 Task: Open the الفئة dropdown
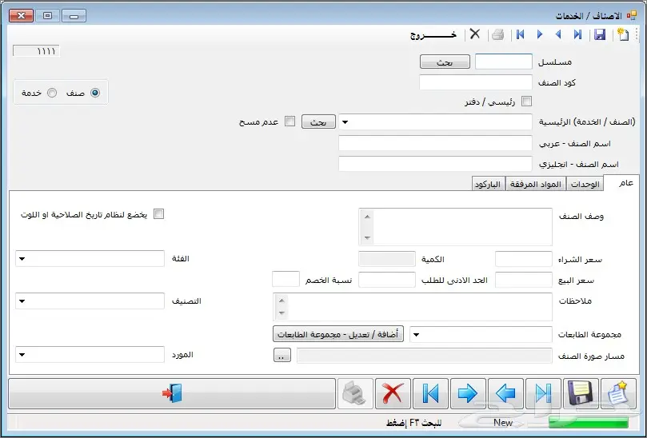(22, 259)
